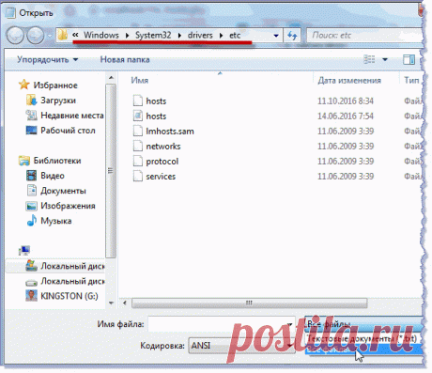Click the Библиотеки icon
Image resolution: width=432 pixels, height=373 pixels.
point(24,161)
